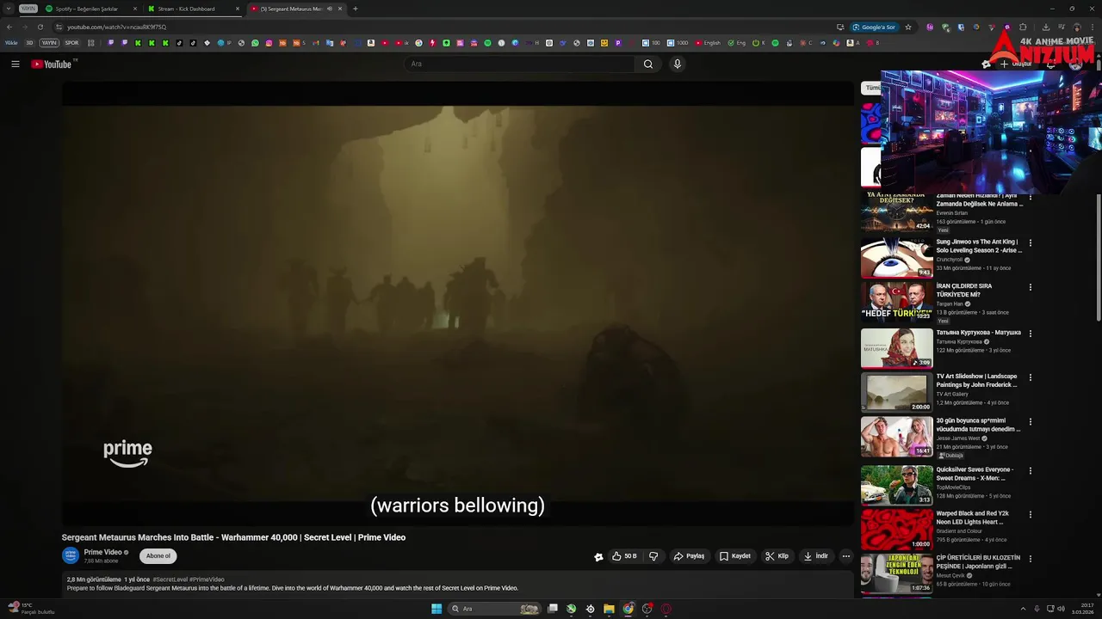The height and width of the screenshot is (619, 1102).
Task: Click the #PrimeVideo hashtag link
Action: pyautogui.click(x=207, y=579)
